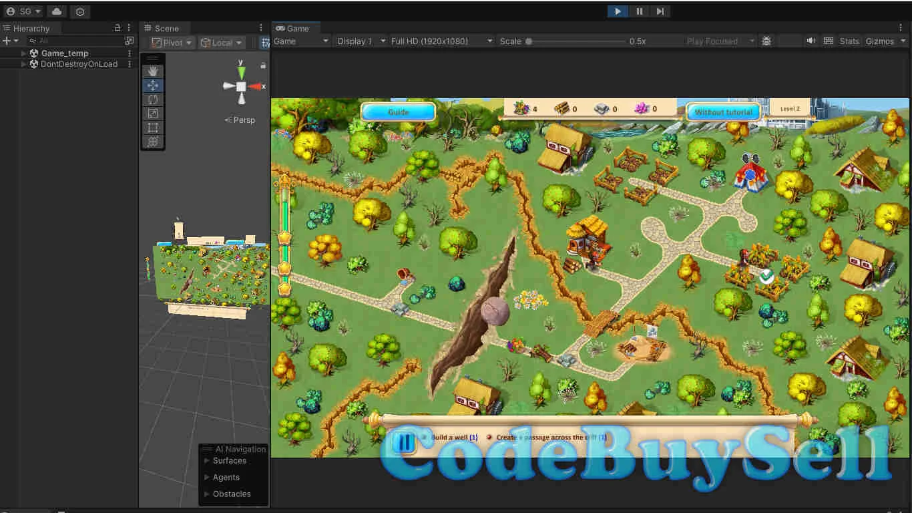The height and width of the screenshot is (513, 912).
Task: Toggle the Hierarchy panel lock icon
Action: (x=118, y=28)
